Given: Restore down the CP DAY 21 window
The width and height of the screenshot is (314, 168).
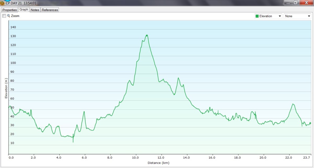Looking at the screenshot, I should click(x=295, y=3).
